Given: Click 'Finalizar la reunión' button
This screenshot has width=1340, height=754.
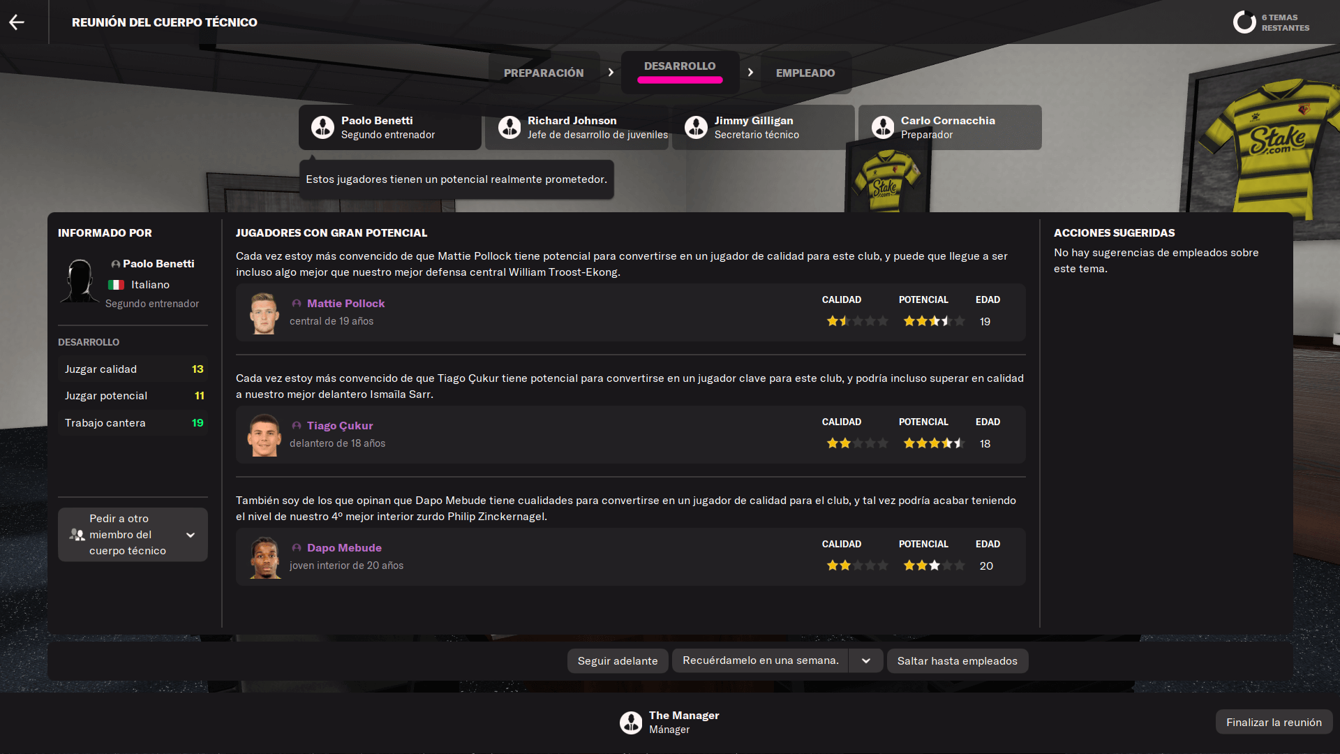Looking at the screenshot, I should [1274, 723].
